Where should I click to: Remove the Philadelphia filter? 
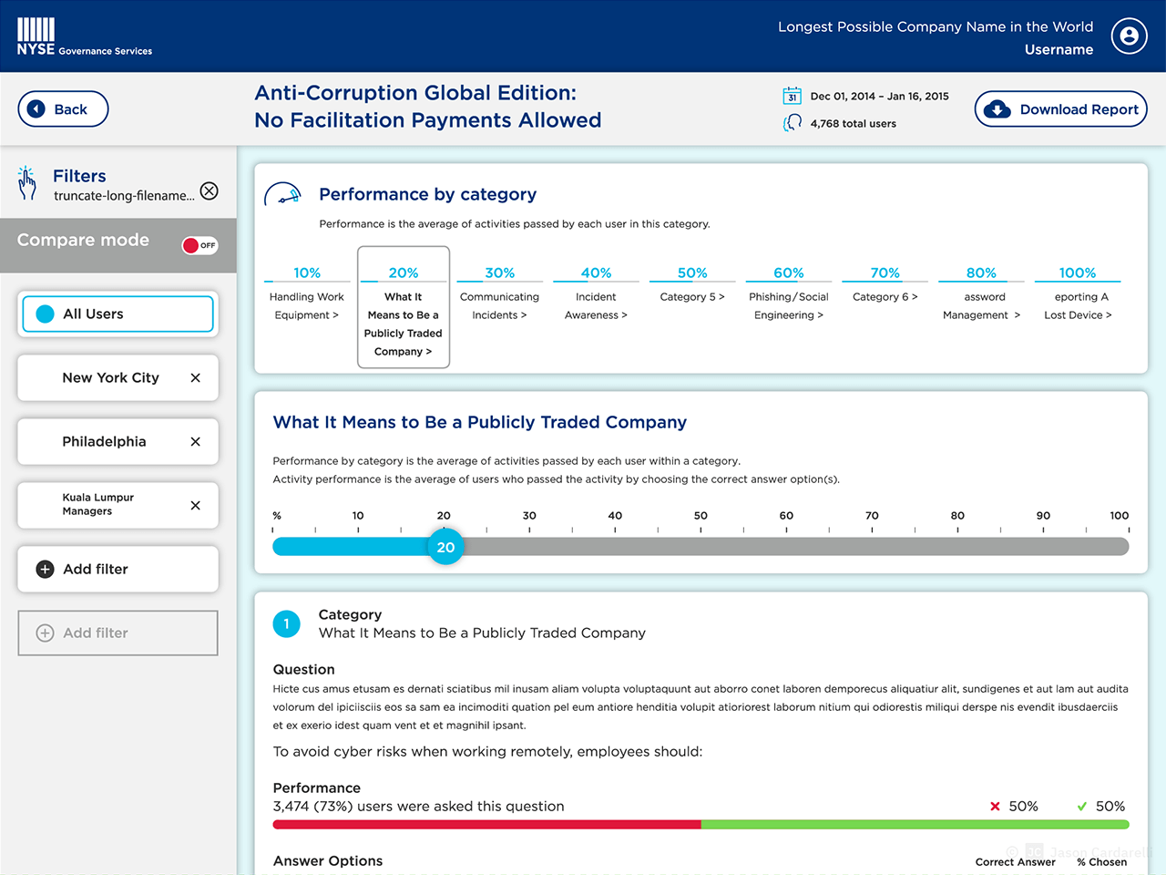point(195,441)
